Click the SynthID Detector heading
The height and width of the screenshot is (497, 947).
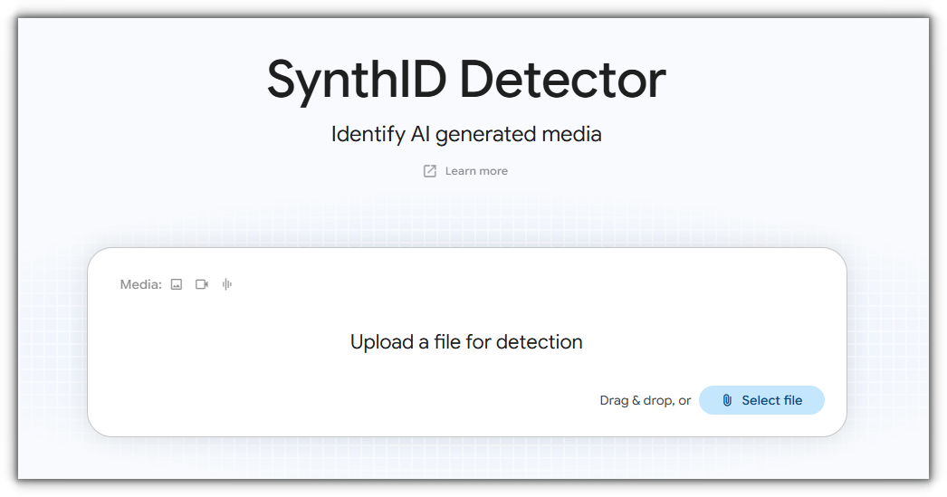(466, 80)
